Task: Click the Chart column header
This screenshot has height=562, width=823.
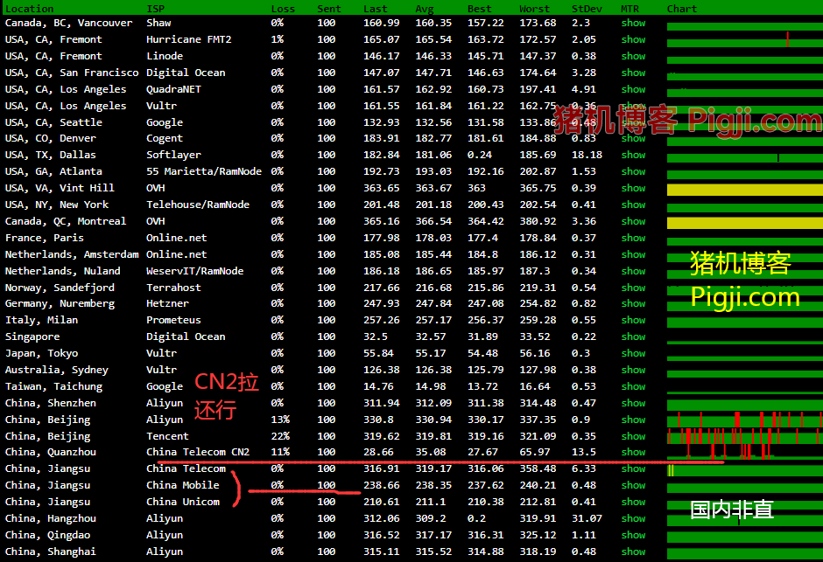Action: (682, 9)
